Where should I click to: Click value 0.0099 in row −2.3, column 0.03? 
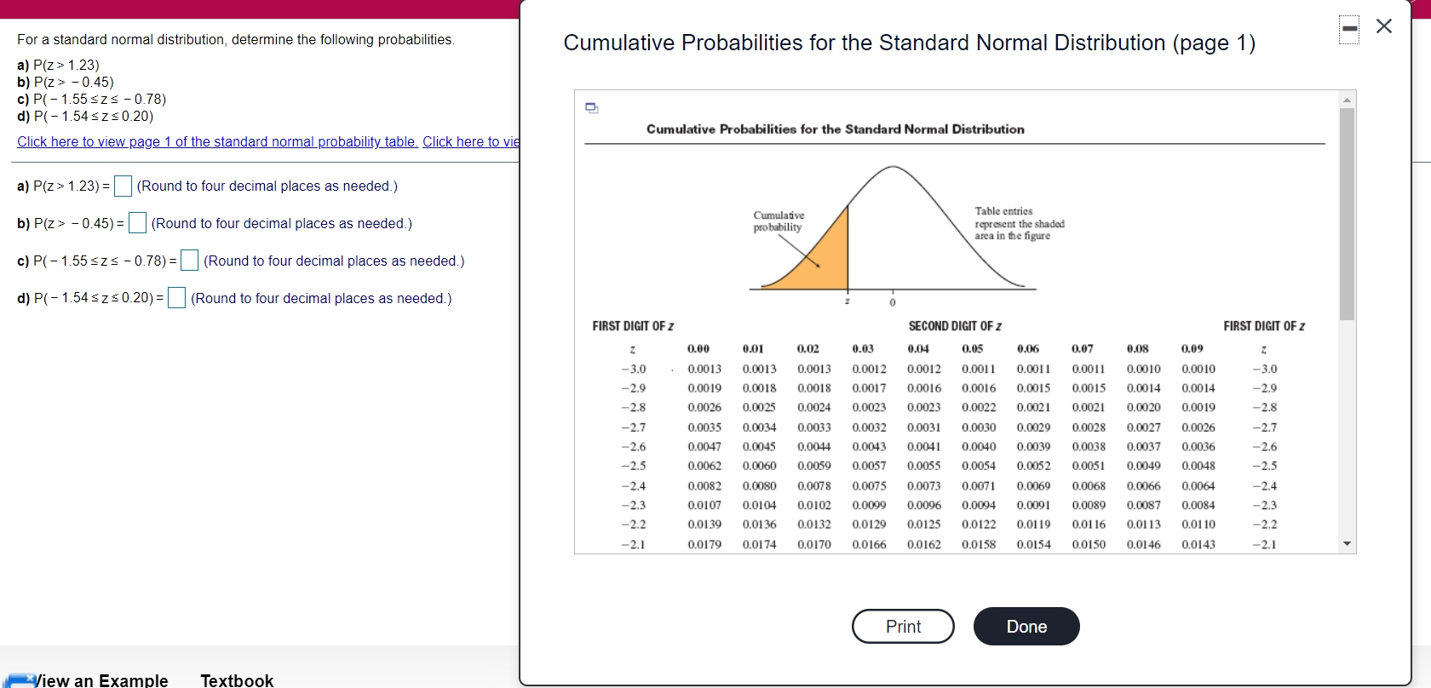click(869, 506)
